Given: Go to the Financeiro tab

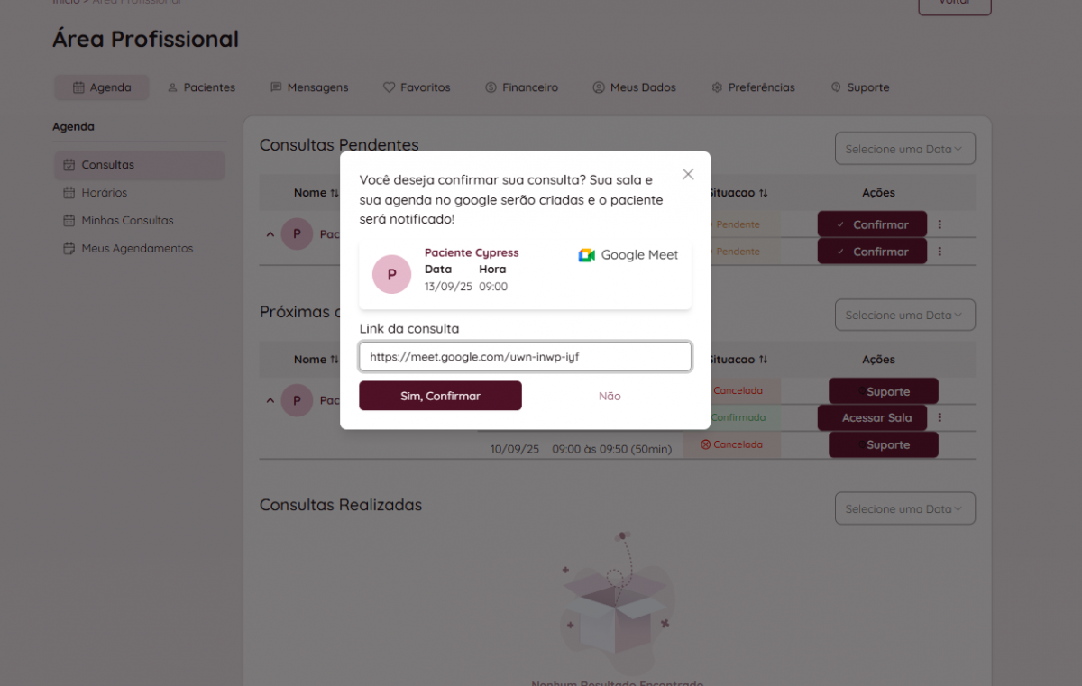Looking at the screenshot, I should pos(521,87).
